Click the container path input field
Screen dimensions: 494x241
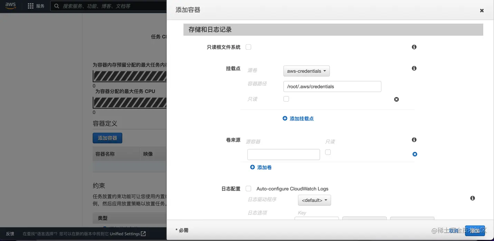[332, 87]
